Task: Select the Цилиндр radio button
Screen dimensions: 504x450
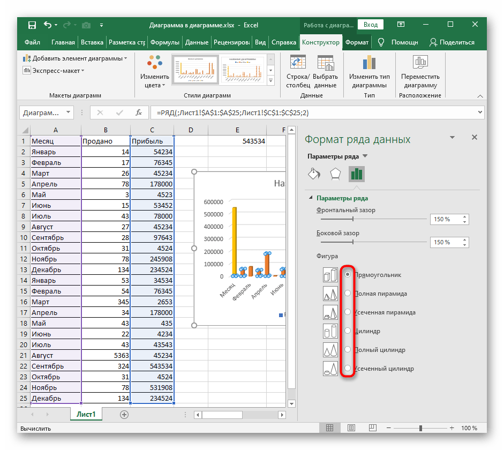Action: point(348,331)
